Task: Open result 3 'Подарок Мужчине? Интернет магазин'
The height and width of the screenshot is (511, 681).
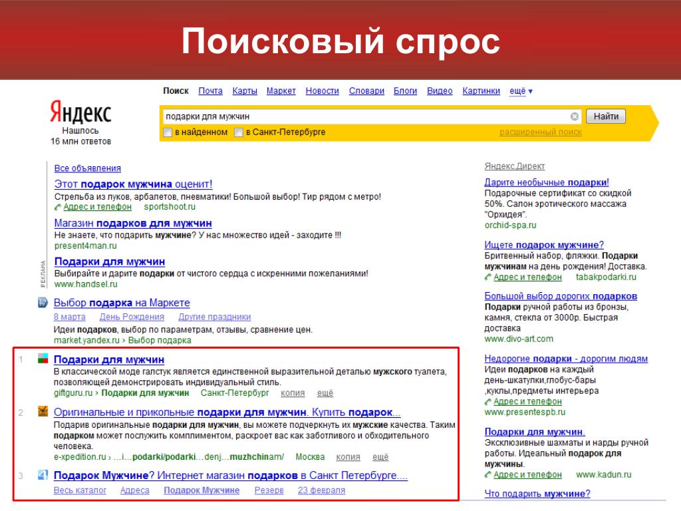Action: coord(231,475)
